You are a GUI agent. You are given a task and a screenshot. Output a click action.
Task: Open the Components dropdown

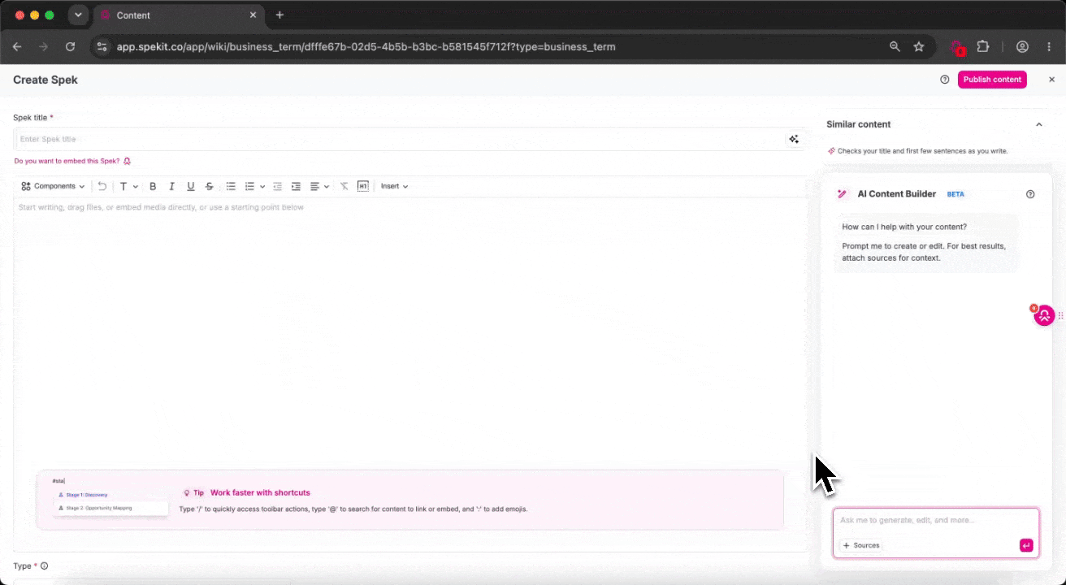[x=53, y=186]
